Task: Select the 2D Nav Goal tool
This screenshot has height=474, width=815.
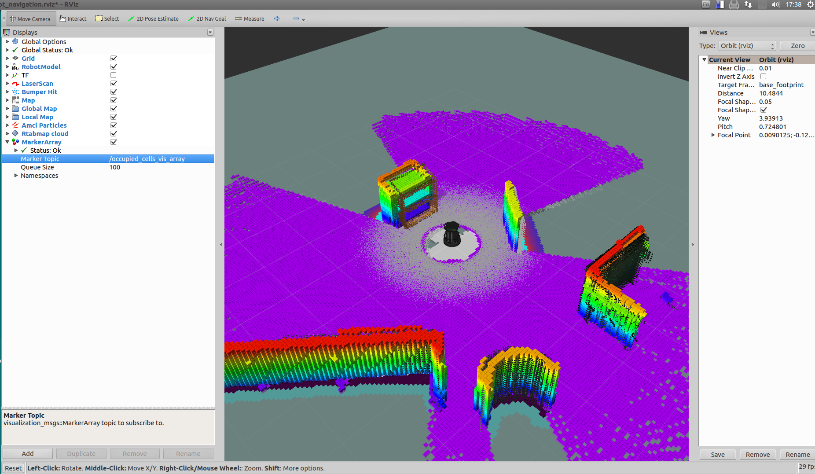Action: (x=207, y=18)
